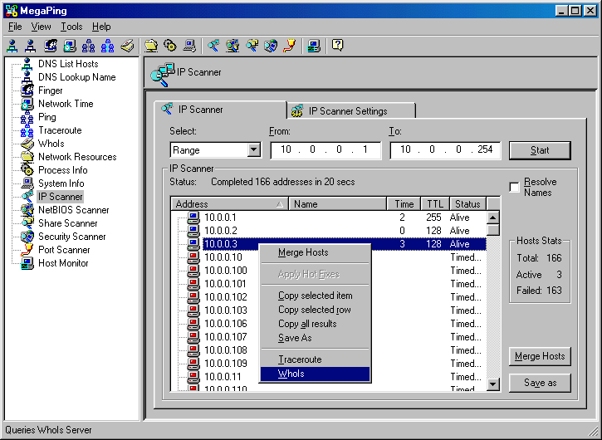Select Security Scanner in the tree
This screenshot has height=440, width=602.
pos(71,237)
